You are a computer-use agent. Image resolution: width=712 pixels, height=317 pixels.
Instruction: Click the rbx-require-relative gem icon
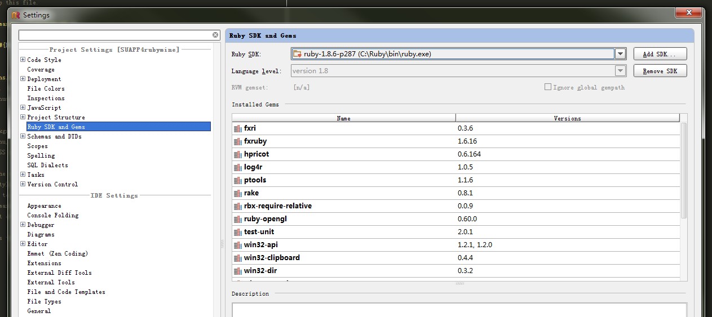237,206
